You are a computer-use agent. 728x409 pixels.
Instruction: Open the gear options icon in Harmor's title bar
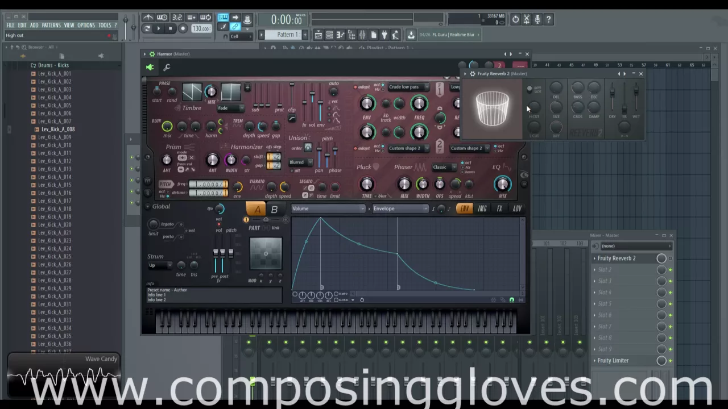point(152,54)
